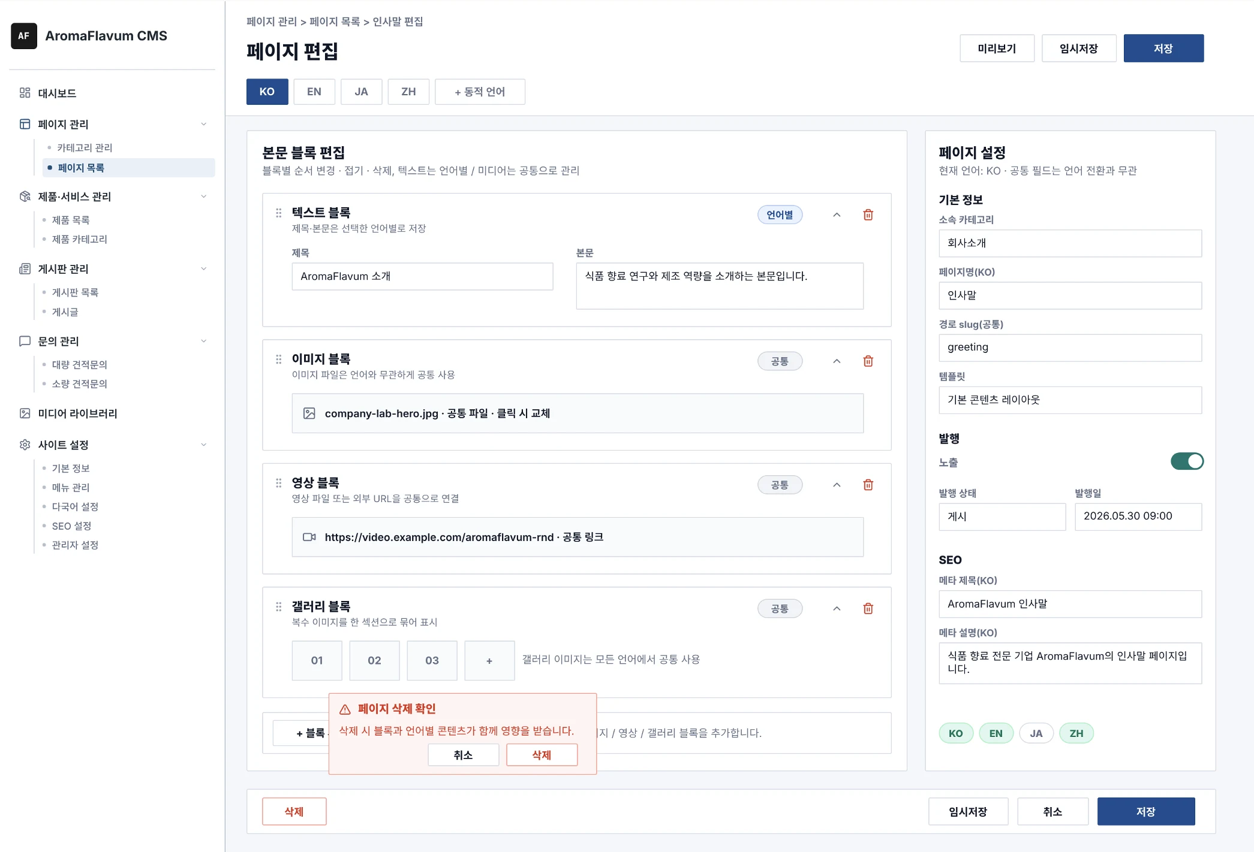
Task: Click the 제목 field with AromaFlavum 소개
Action: coord(422,276)
